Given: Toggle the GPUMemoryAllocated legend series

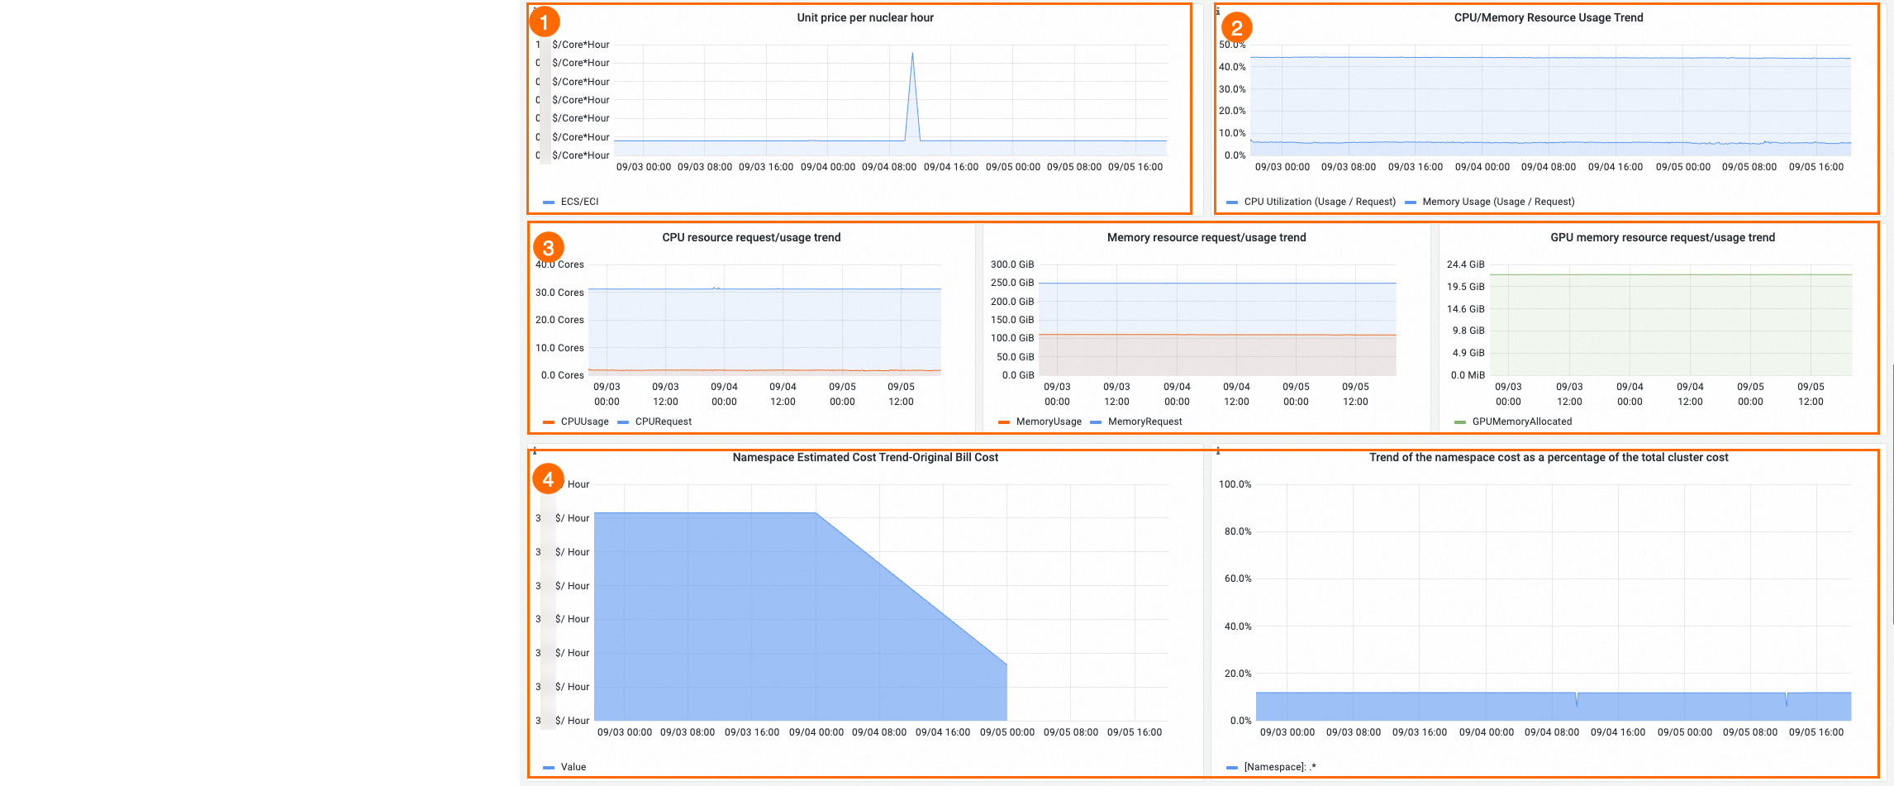Looking at the screenshot, I should [x=1522, y=422].
